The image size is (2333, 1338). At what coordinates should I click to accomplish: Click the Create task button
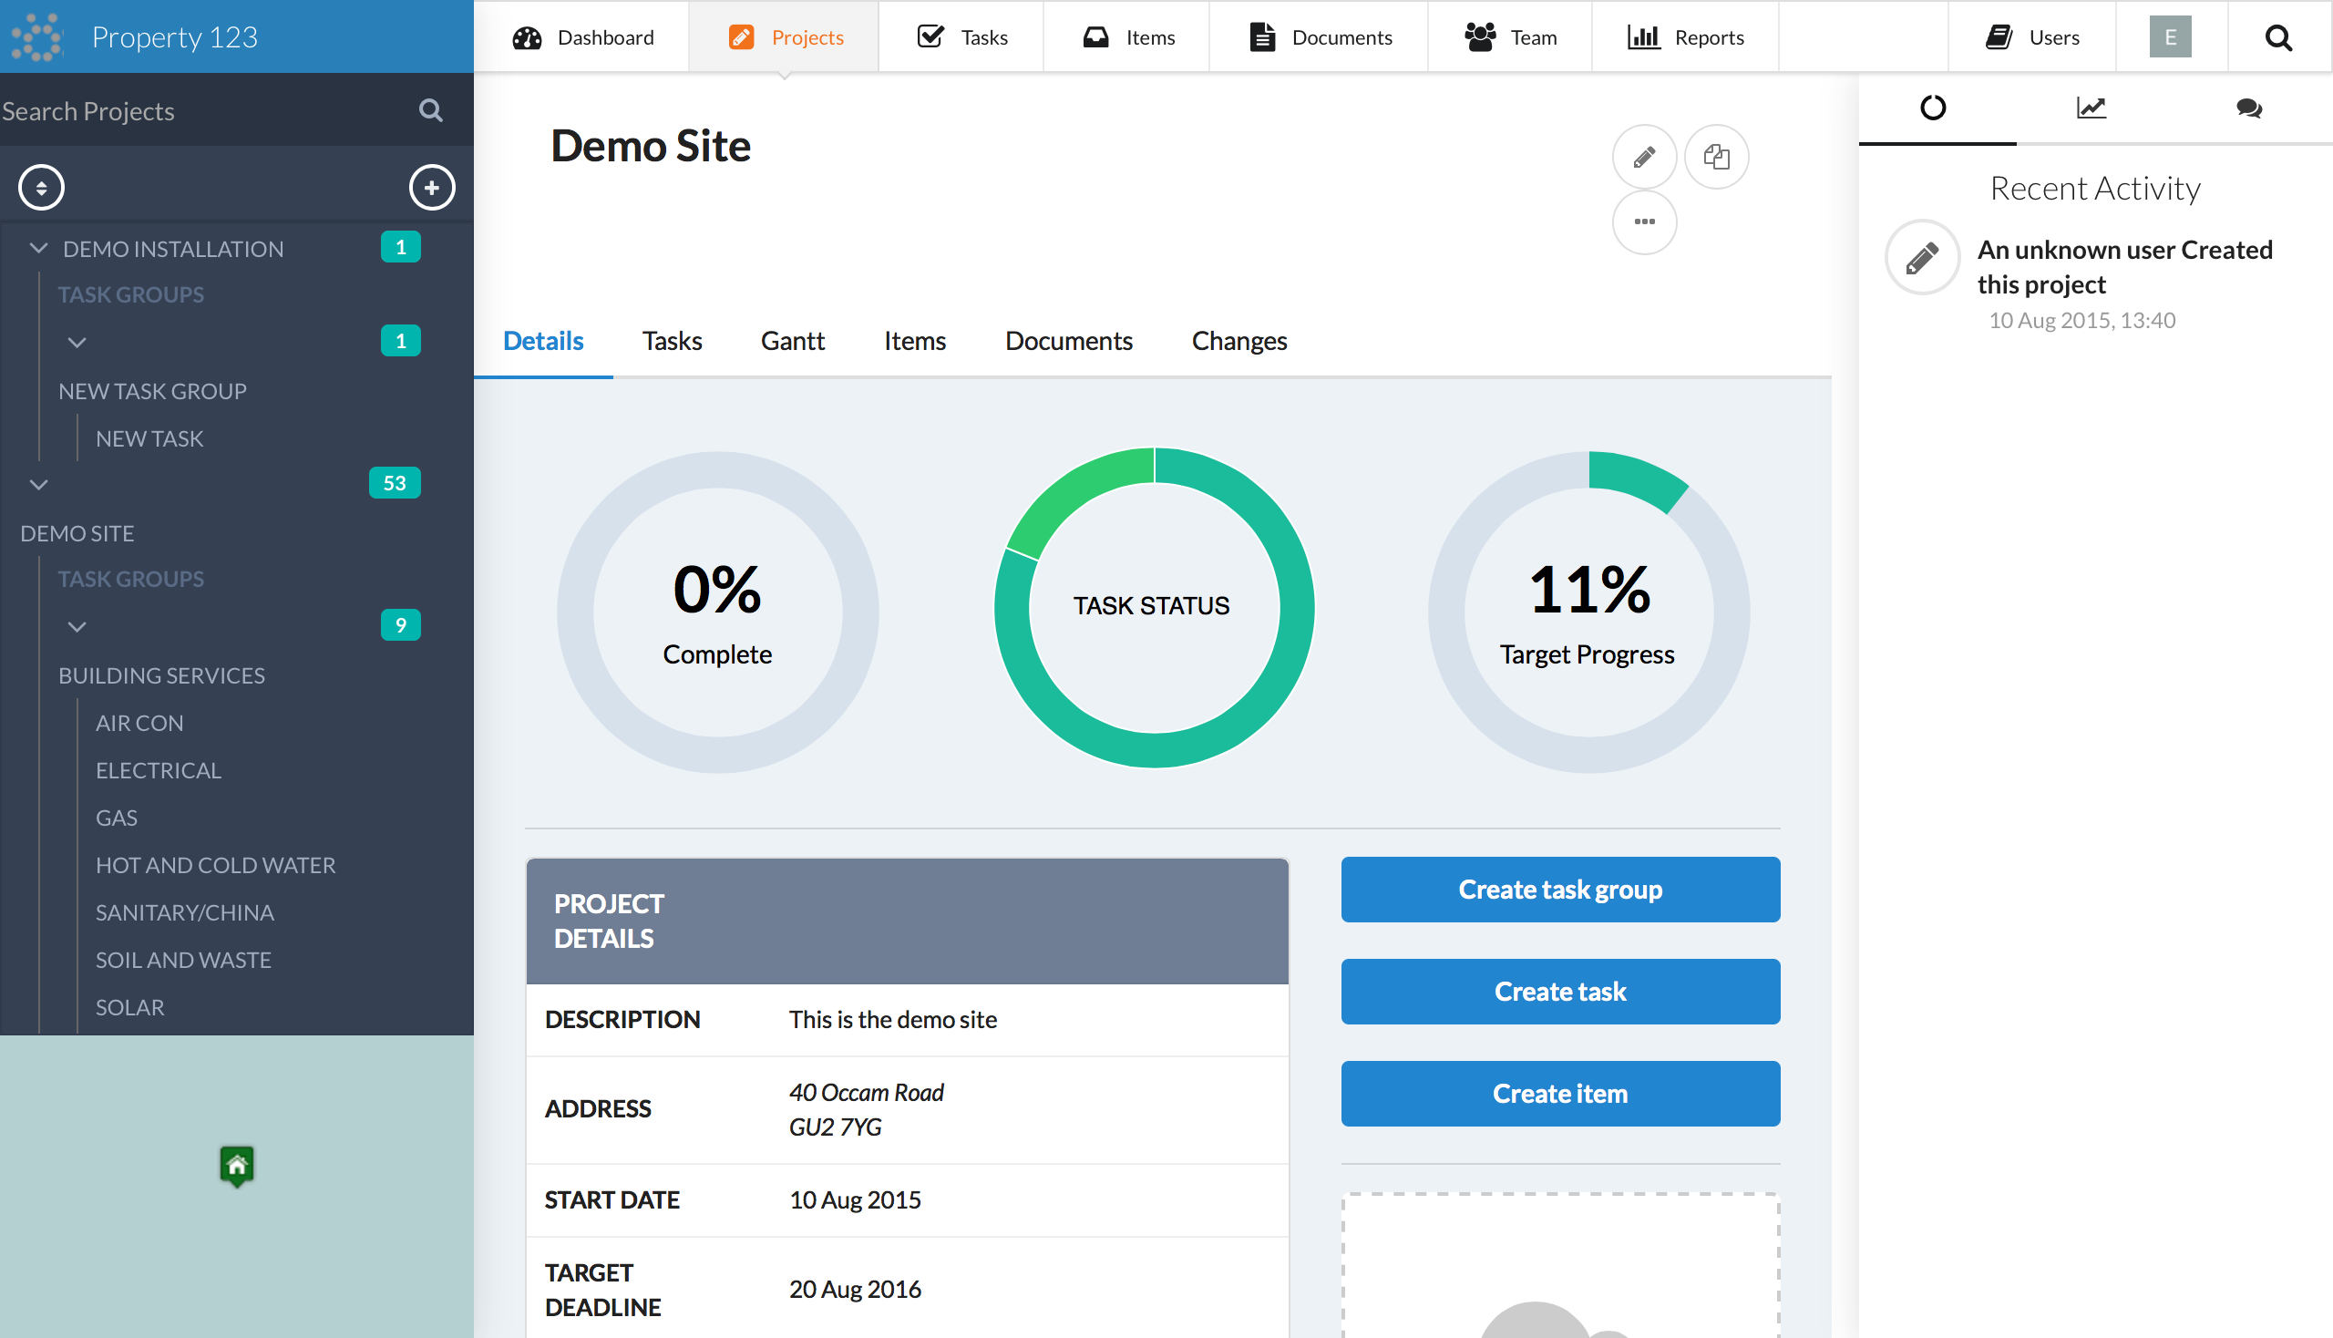[1560, 992]
